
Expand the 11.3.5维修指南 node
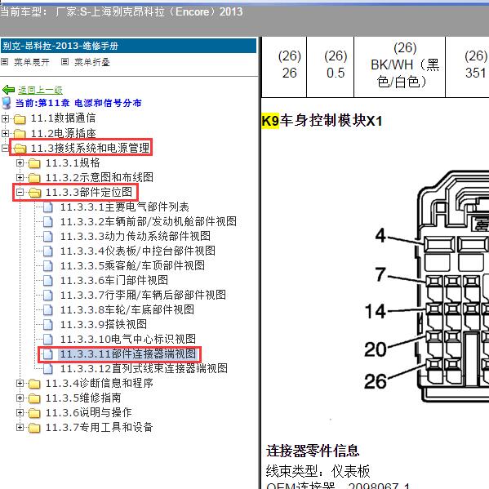coord(20,398)
